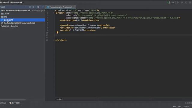Click the scroll-from-source target icon in Project panel
Screen dimensions: 192x108
coord(30,7)
